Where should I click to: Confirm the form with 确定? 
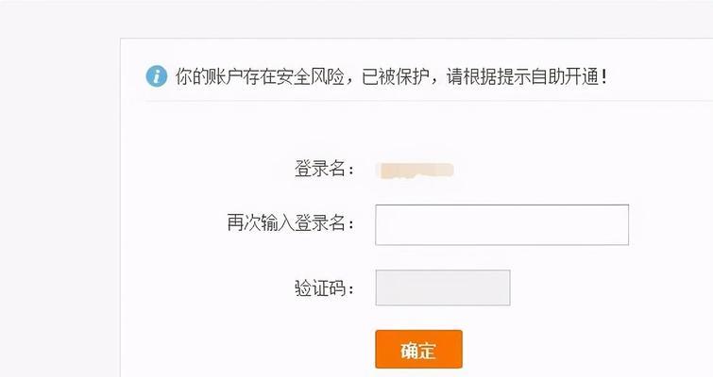tap(418, 349)
